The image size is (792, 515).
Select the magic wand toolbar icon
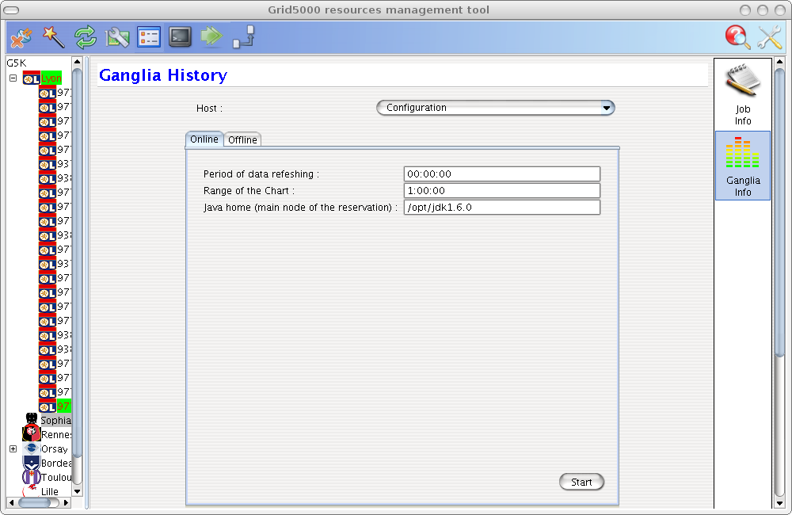coord(54,37)
